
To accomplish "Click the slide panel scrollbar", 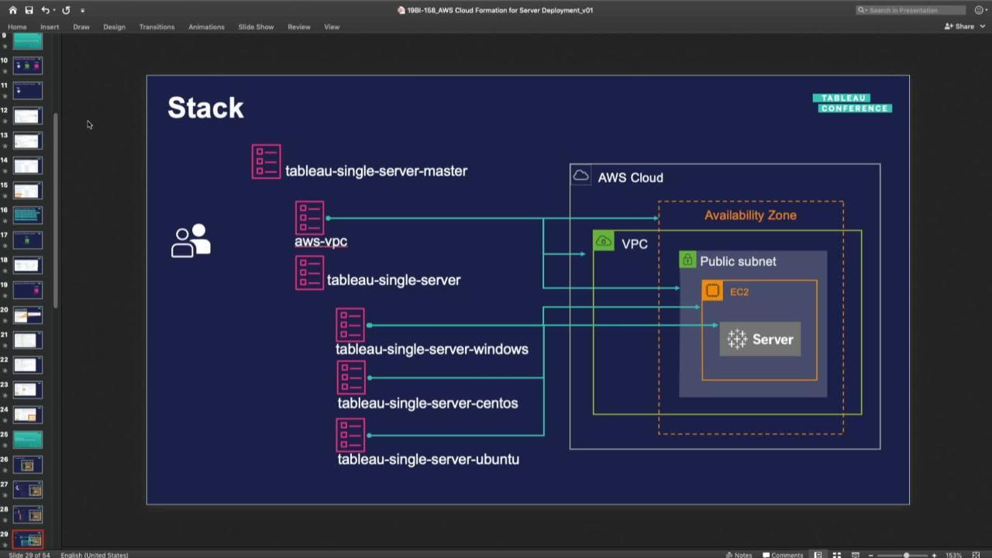I will [56, 209].
